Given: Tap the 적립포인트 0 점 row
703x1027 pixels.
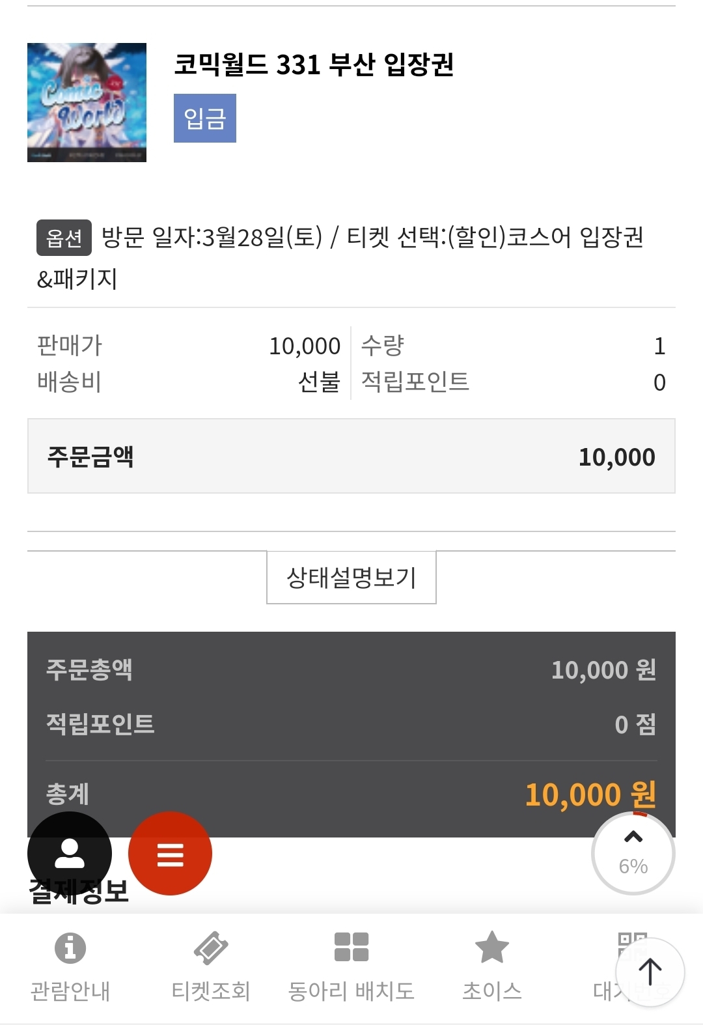Looking at the screenshot, I should coord(351,724).
